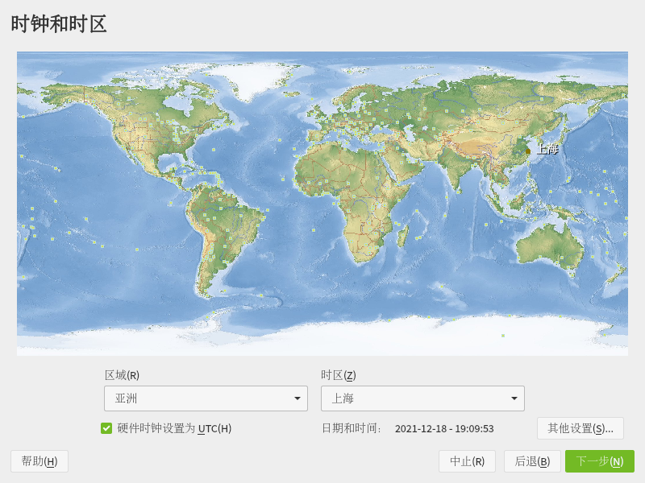Click Australia on the world map
Screen dimensions: 645x483
(x=551, y=246)
